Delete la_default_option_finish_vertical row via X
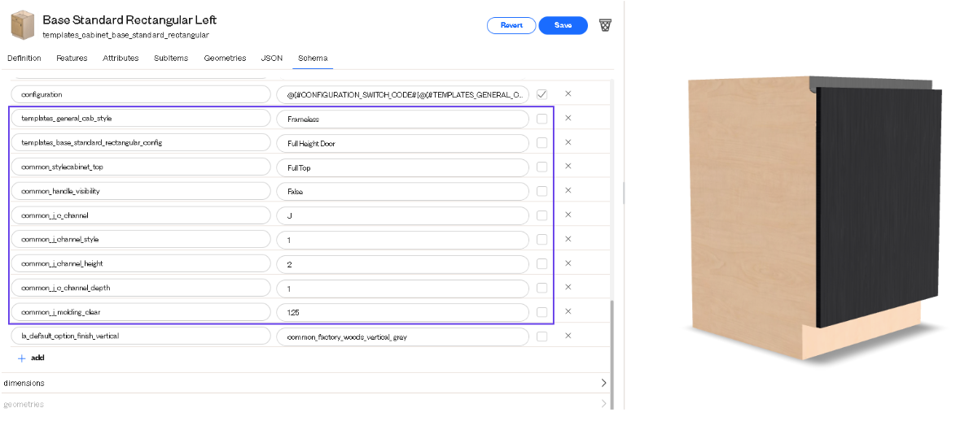 click(568, 336)
